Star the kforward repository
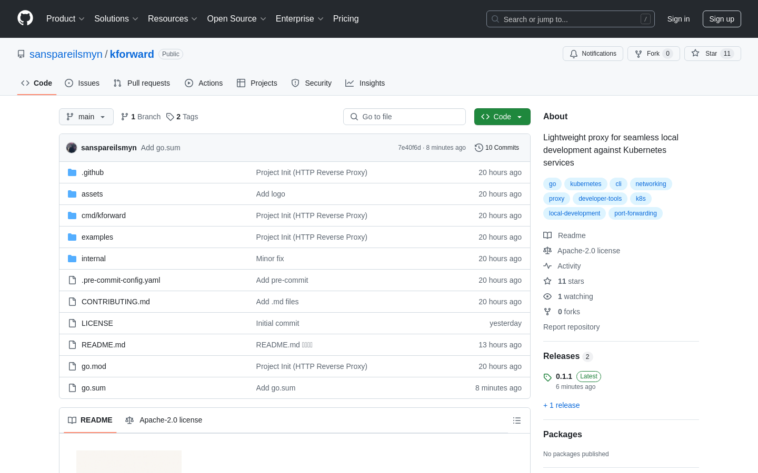Image resolution: width=758 pixels, height=473 pixels. click(x=713, y=54)
